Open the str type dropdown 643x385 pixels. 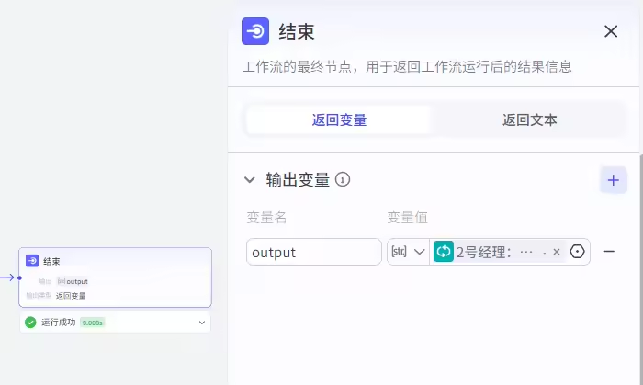[408, 252]
